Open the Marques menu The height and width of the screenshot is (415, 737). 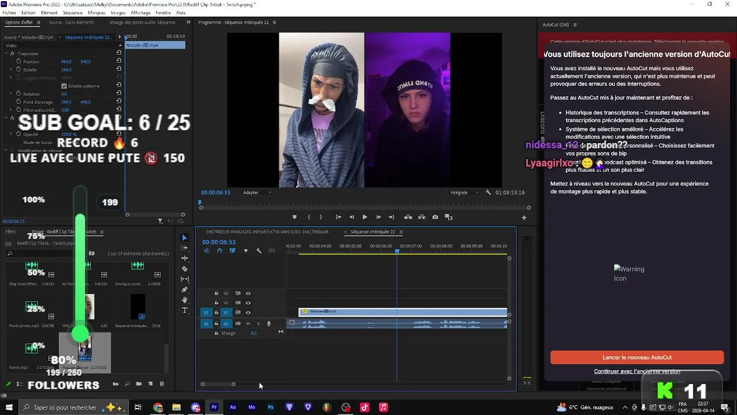[97, 13]
